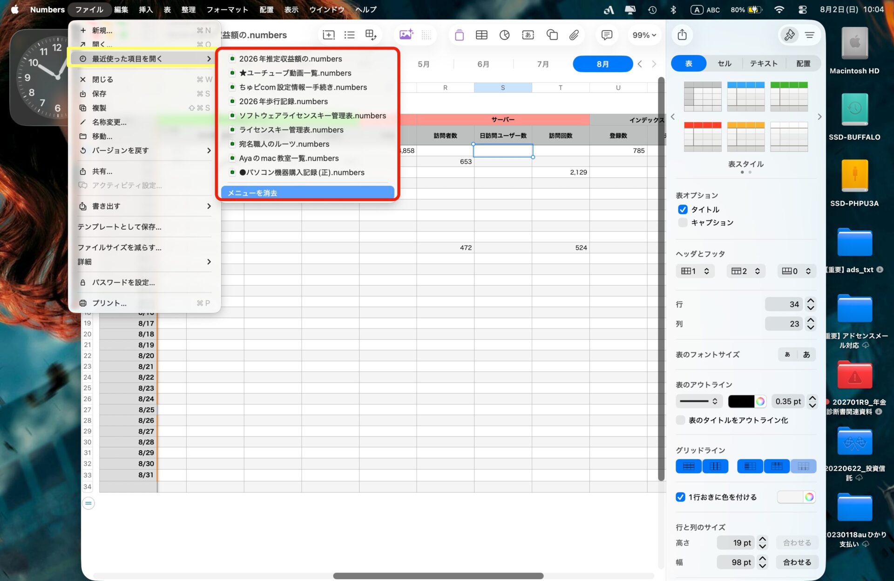Click the black outline color swatch
This screenshot has height=581, width=894.
[741, 401]
